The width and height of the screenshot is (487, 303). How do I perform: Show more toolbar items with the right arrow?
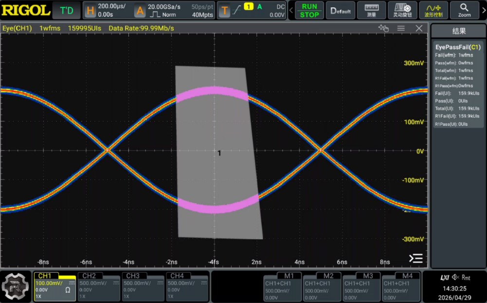(483, 10)
